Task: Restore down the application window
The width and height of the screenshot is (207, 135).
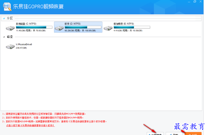Action: (195, 2)
